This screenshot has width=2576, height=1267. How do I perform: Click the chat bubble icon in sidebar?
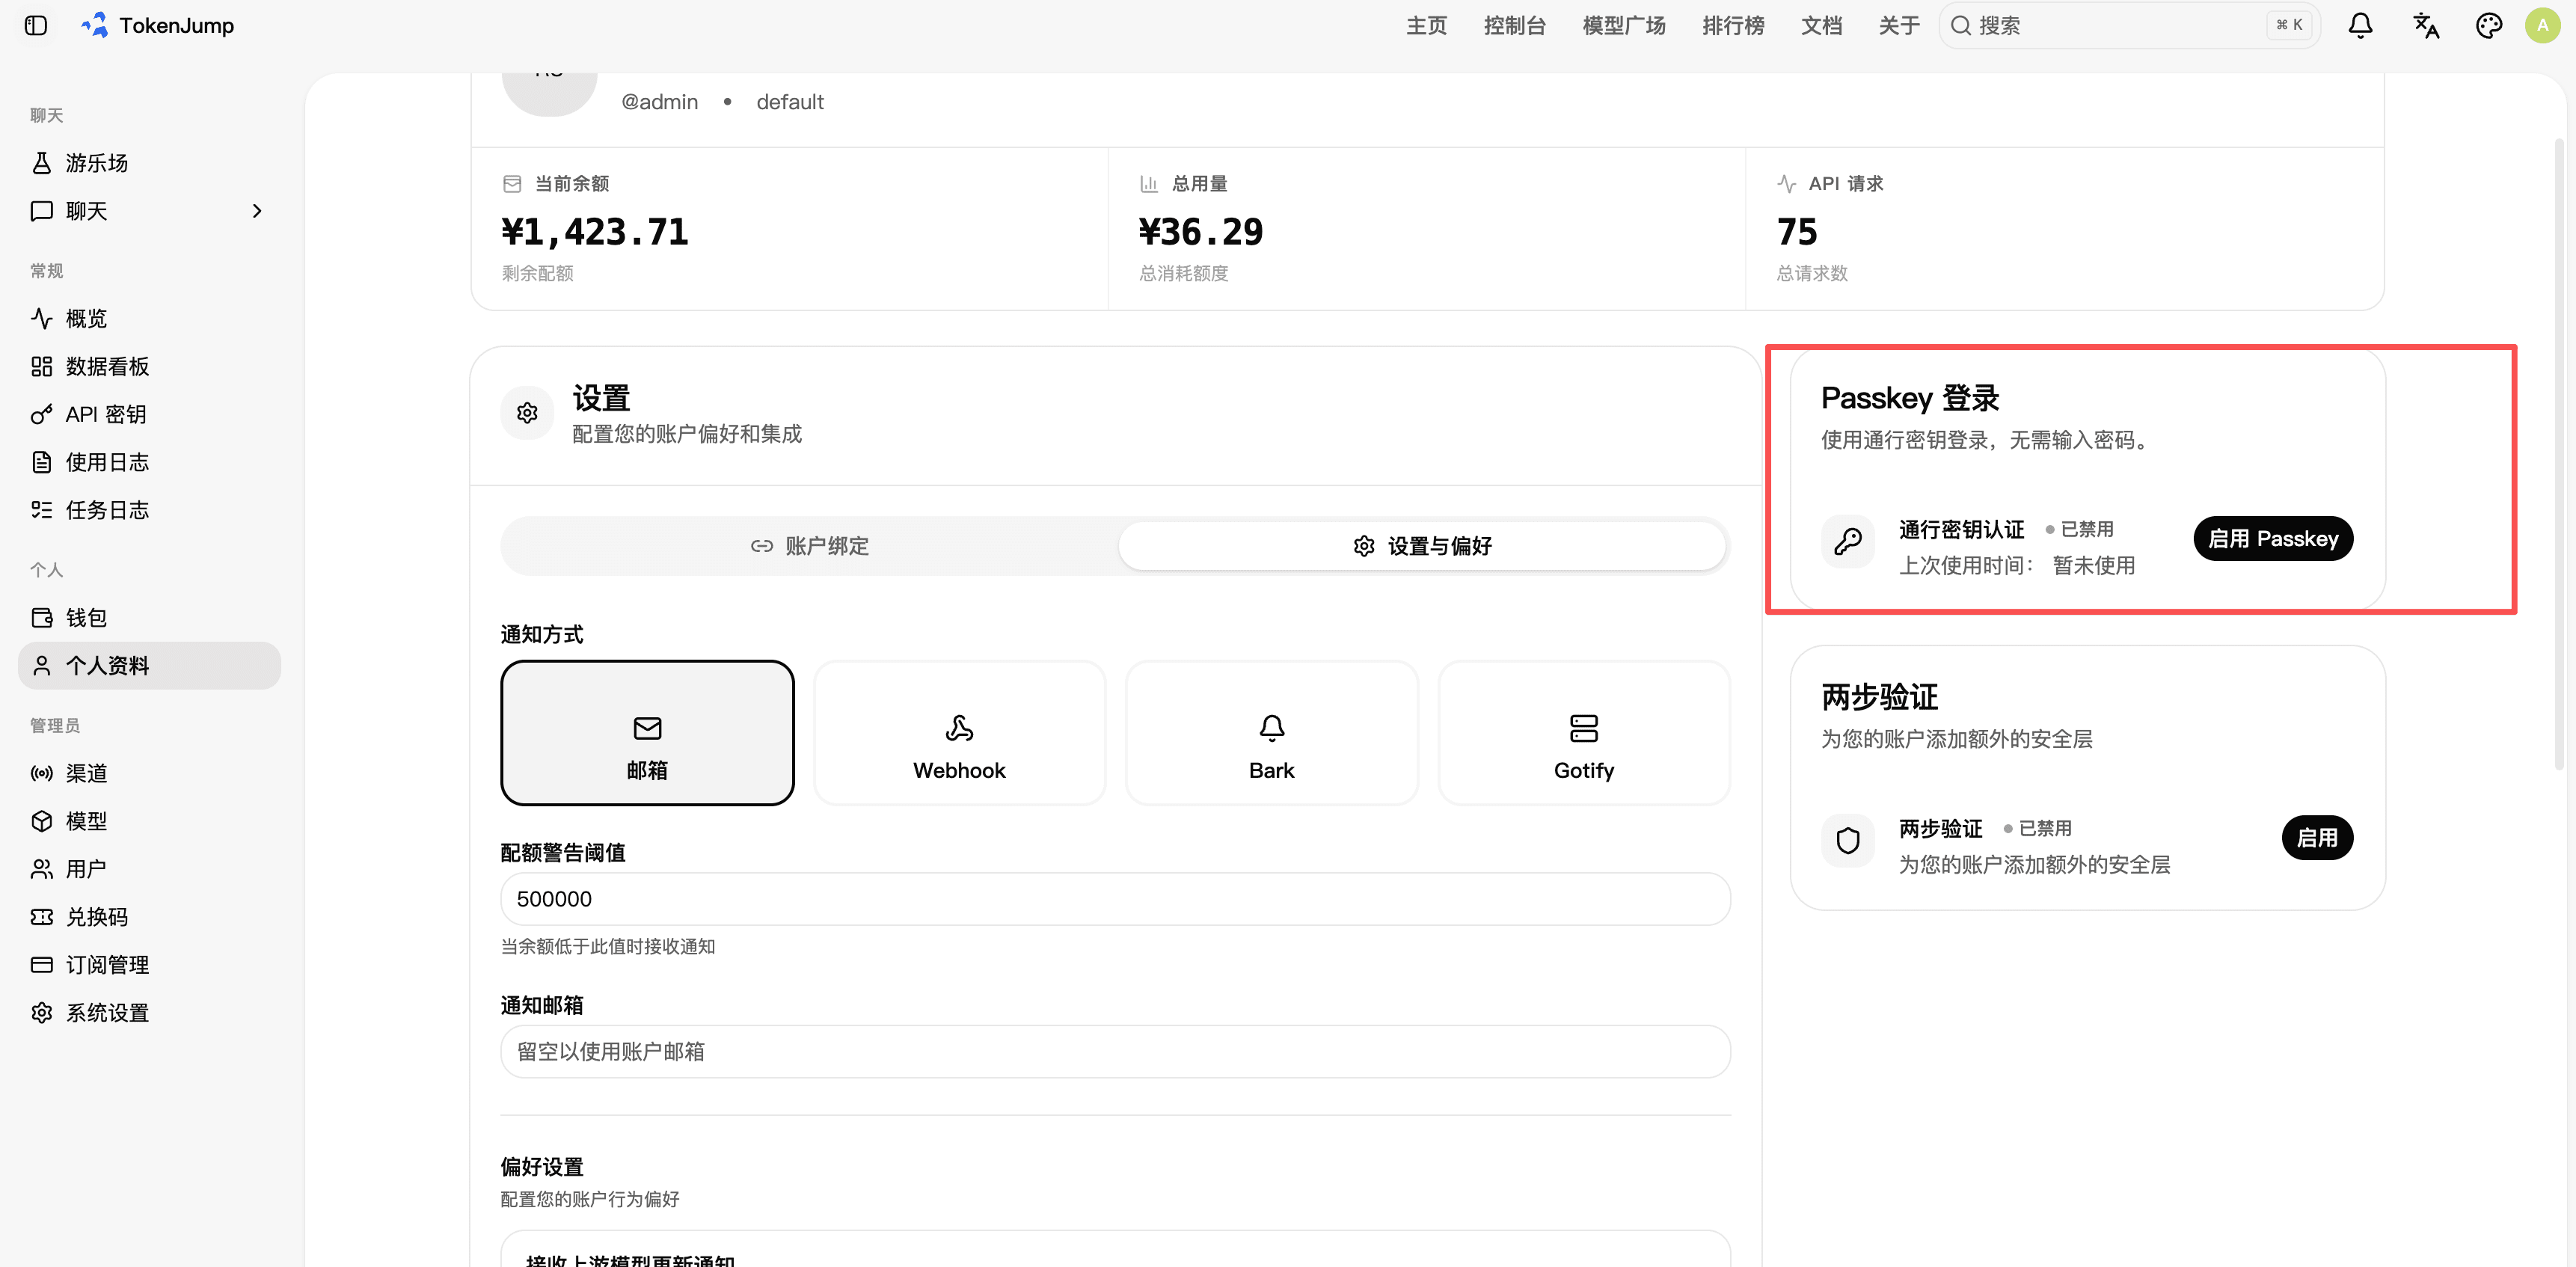click(41, 211)
